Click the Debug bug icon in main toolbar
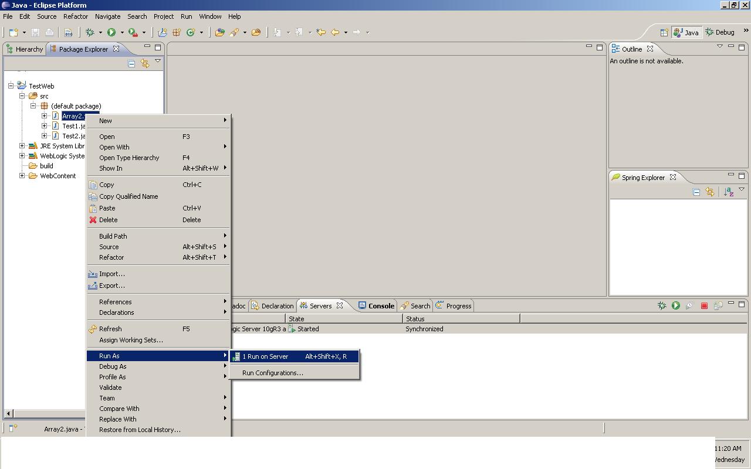 (90, 32)
